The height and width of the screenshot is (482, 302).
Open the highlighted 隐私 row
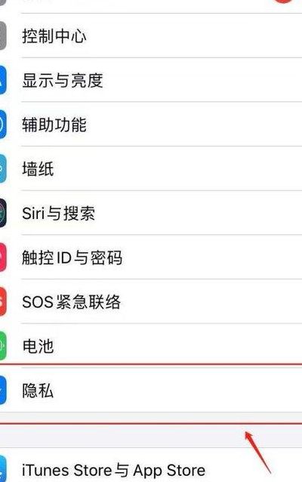click(x=151, y=390)
